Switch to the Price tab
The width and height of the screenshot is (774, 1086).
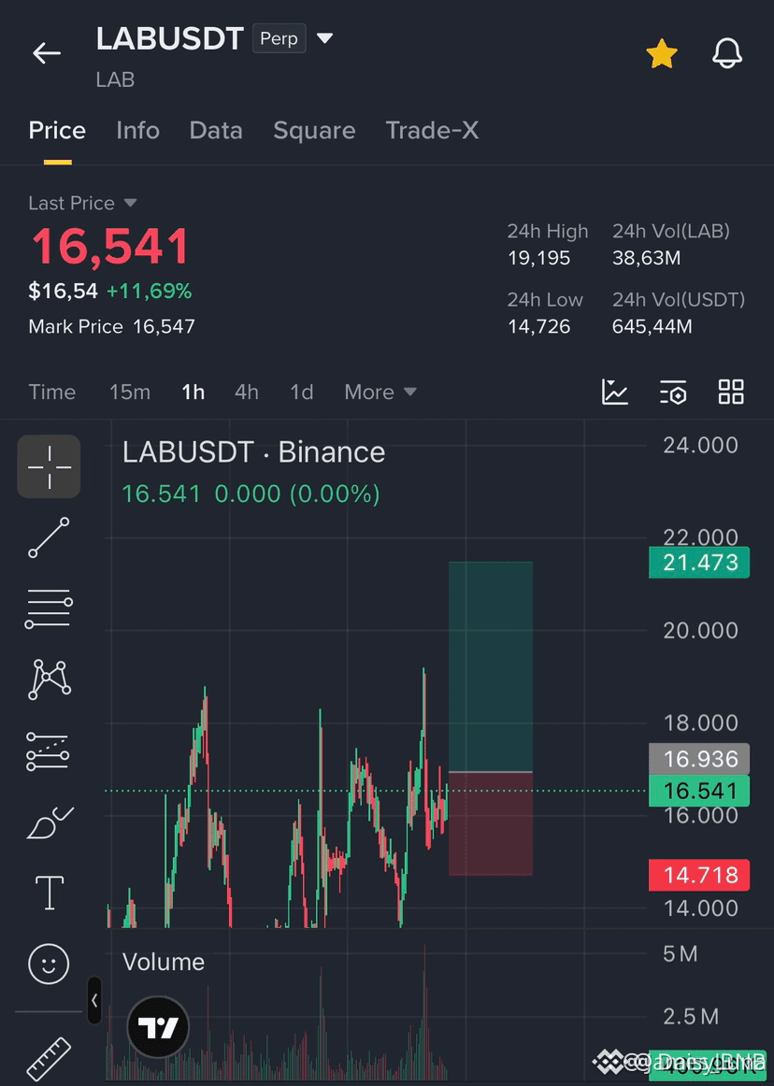coord(57,130)
